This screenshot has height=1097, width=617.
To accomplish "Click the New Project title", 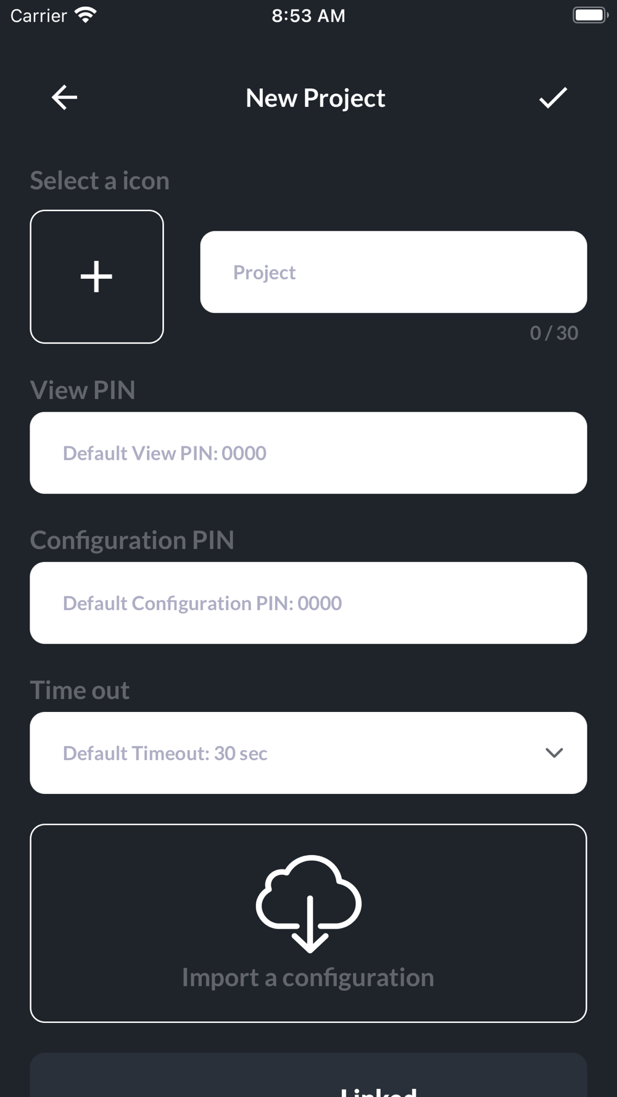I will pos(315,98).
